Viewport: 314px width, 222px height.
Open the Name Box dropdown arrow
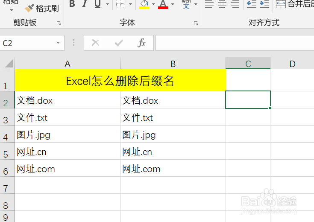coord(58,43)
